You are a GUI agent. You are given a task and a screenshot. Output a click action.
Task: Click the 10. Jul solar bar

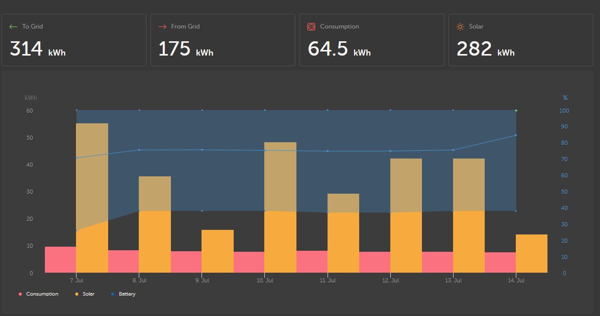(x=281, y=207)
